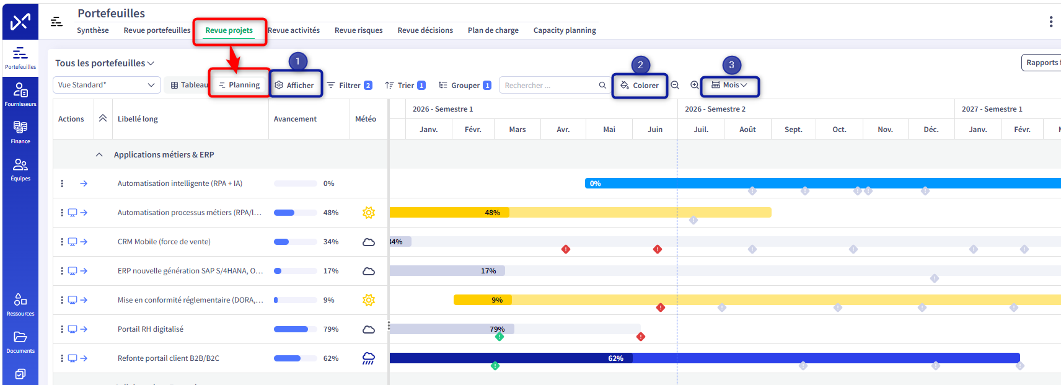Click the Colorer button
Screen dimensions: 1061x385
tap(640, 86)
